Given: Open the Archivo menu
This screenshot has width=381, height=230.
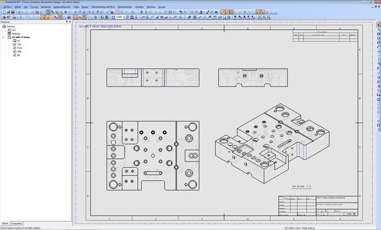Looking at the screenshot, I should pos(8,7).
